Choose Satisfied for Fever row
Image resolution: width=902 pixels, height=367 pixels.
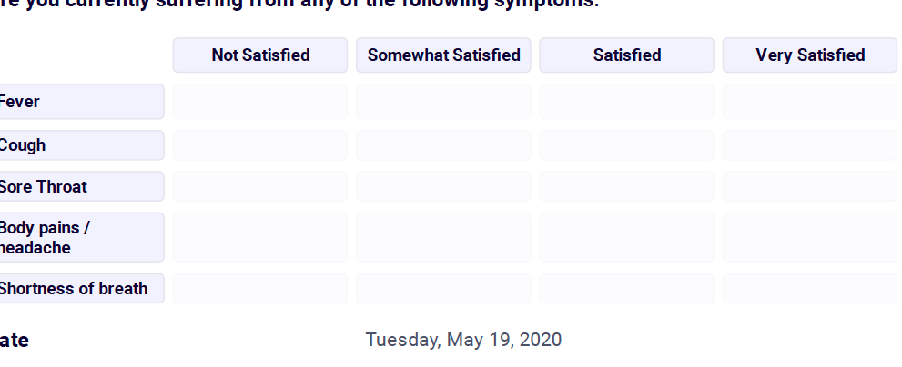click(x=626, y=102)
